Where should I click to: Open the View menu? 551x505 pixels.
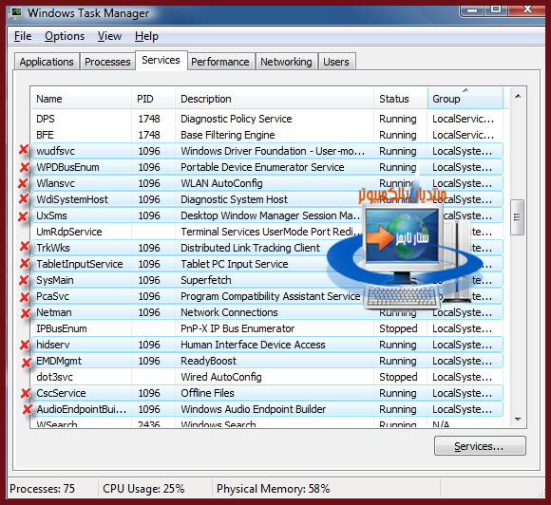[109, 36]
